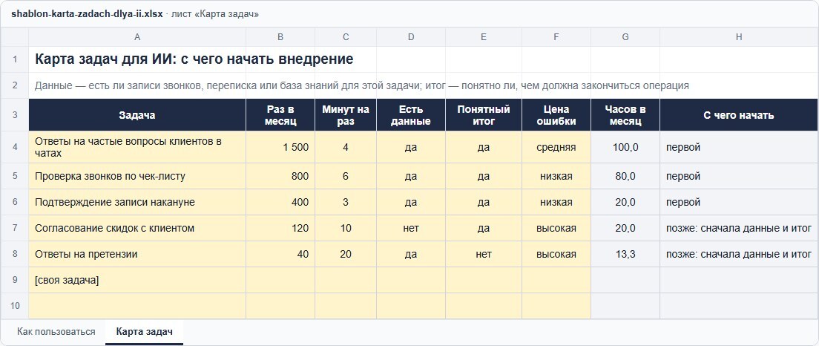Click the «Часов в месяц» header cell

[625, 115]
